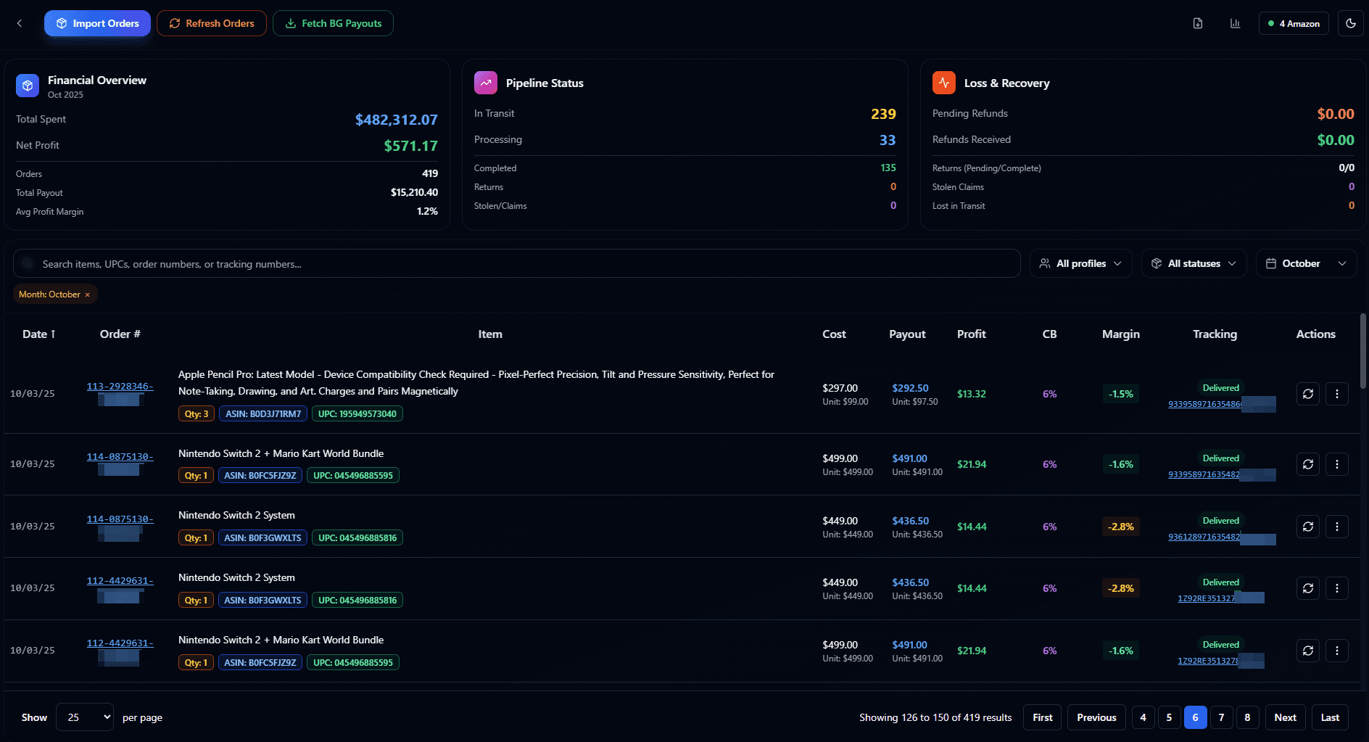Toggle the 4 Amazon connection status
The image size is (1369, 742).
tap(1294, 22)
